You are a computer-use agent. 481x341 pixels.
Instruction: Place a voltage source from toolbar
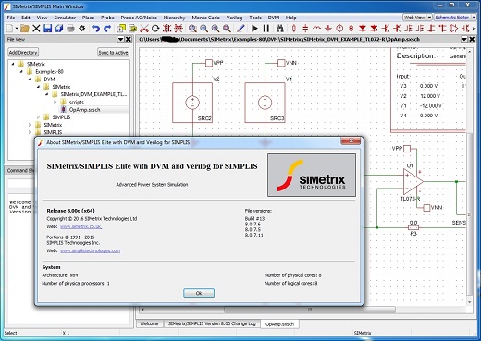(339, 29)
